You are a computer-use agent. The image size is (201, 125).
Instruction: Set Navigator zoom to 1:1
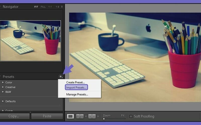[x=50, y=7]
